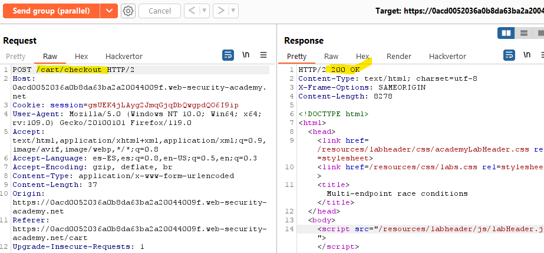The height and width of the screenshot is (253, 544).
Task: Switch Request view to Pretty tab
Action: click(x=15, y=56)
